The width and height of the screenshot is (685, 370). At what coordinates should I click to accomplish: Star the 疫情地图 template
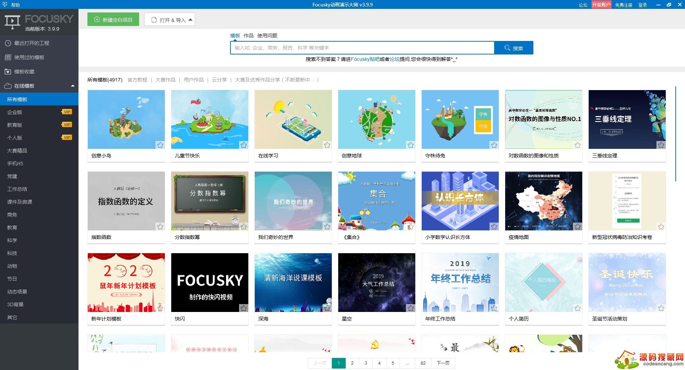[x=578, y=226]
